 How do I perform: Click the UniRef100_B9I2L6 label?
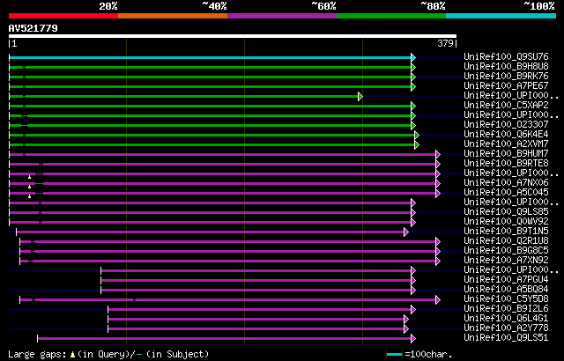coord(506,308)
